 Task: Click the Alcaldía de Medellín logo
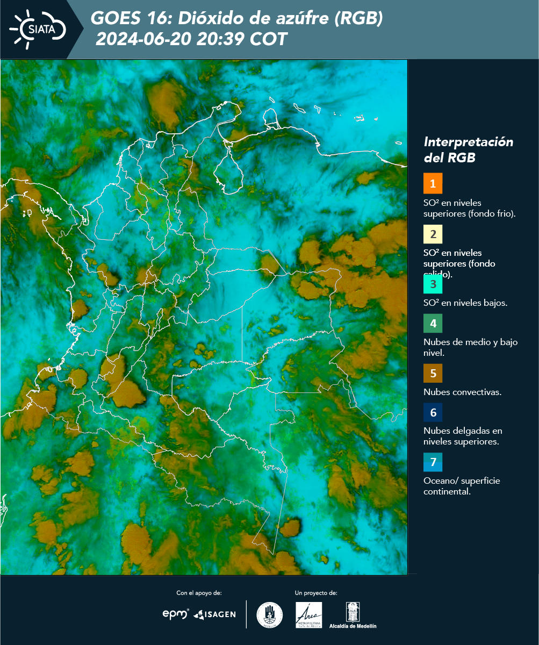click(x=353, y=615)
